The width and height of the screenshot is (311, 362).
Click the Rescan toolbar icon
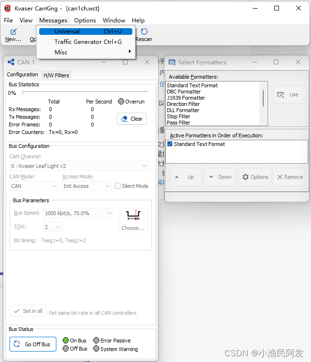coord(144,31)
